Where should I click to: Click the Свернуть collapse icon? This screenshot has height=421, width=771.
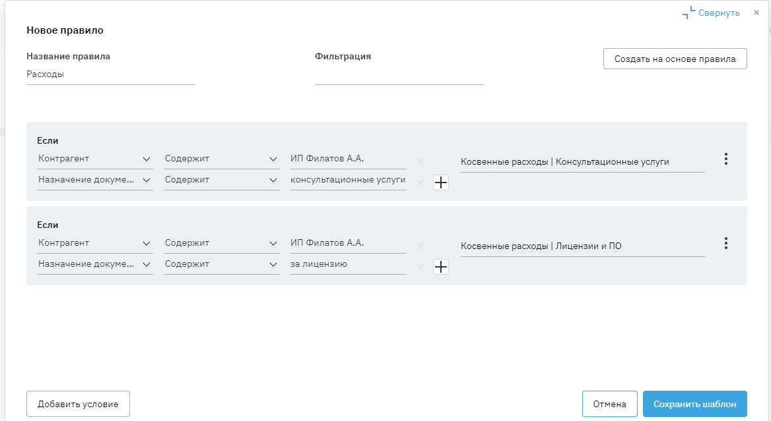point(689,13)
